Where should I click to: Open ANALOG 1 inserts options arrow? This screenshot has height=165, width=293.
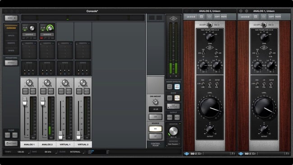35,43
